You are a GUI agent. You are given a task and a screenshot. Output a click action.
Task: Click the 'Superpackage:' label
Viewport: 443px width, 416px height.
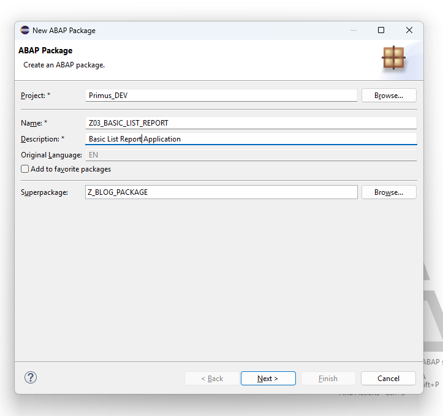pos(44,192)
